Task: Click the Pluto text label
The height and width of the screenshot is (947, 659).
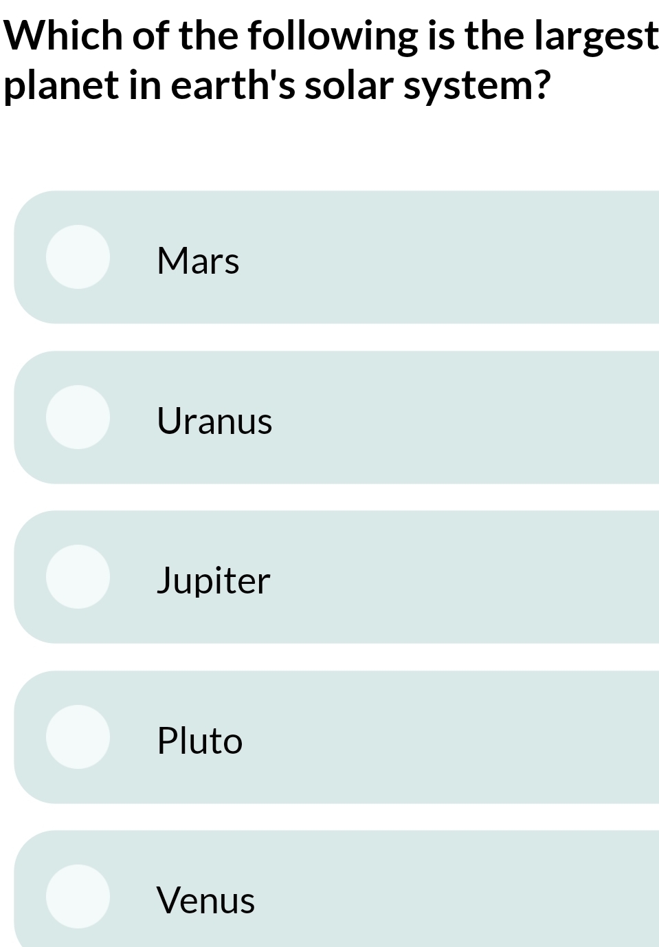Action: 200,741
